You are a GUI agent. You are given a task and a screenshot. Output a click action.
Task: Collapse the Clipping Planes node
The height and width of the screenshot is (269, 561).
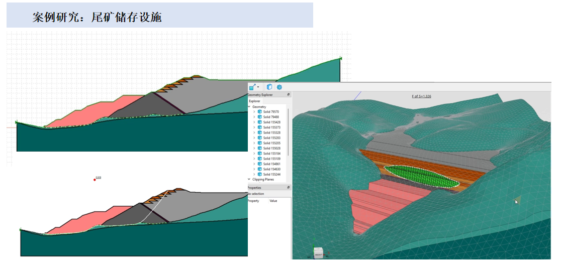point(249,179)
